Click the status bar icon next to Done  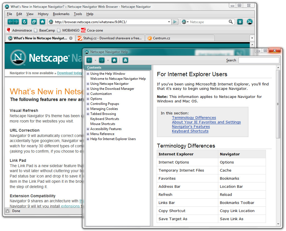(x=8, y=211)
